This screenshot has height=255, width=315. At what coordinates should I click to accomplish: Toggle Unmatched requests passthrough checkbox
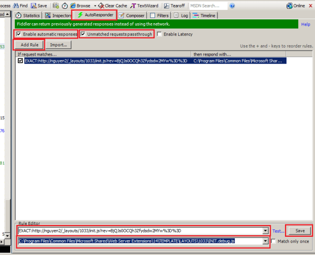coord(83,34)
